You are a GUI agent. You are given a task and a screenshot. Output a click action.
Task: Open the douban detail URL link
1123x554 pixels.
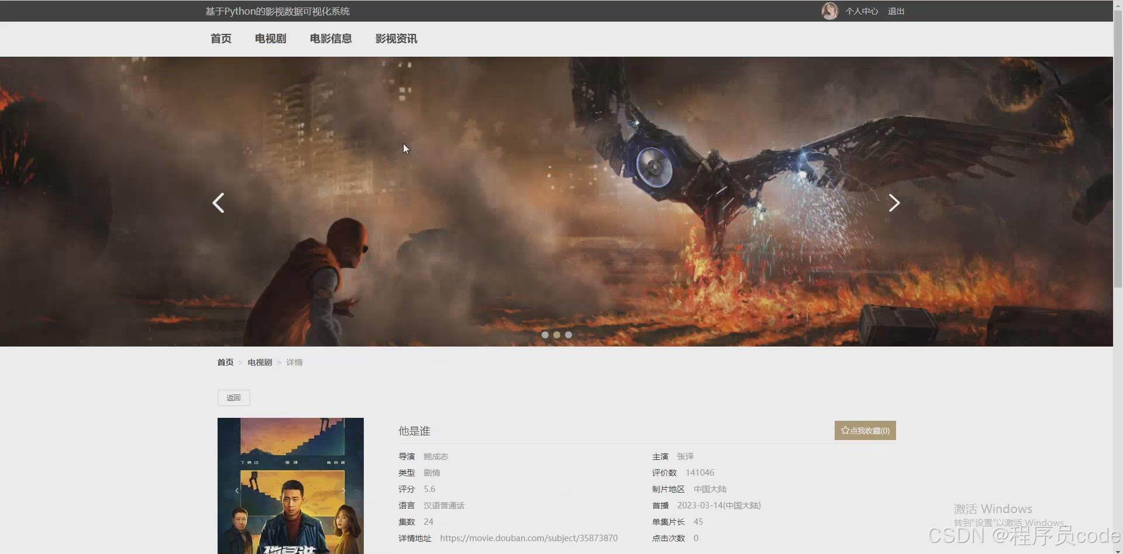tap(529, 538)
